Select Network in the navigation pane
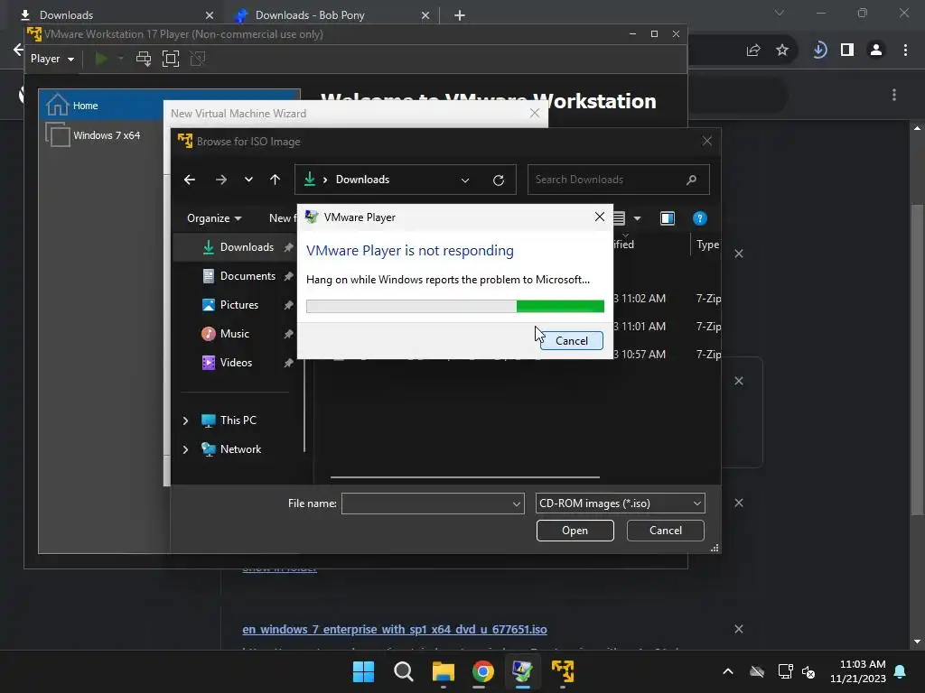This screenshot has height=693, width=925. coord(240,449)
